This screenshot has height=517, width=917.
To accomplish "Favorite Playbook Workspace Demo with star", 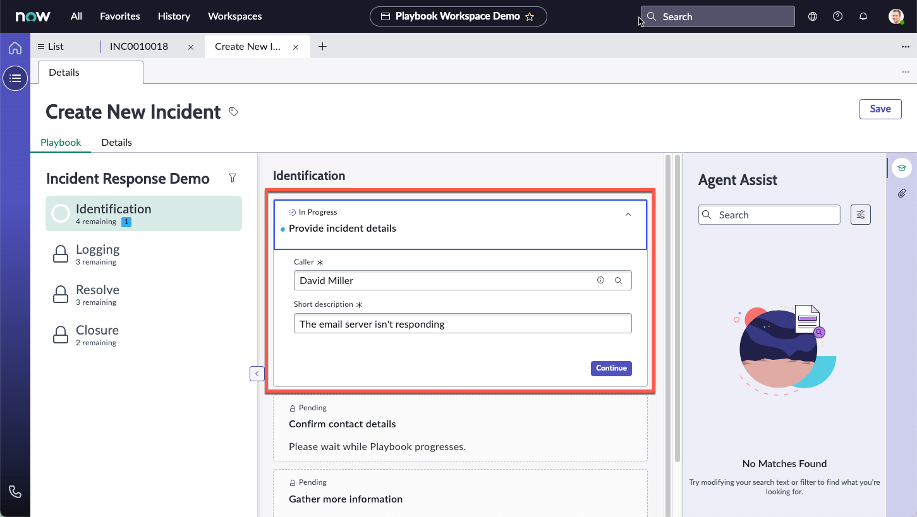I will click(x=530, y=17).
